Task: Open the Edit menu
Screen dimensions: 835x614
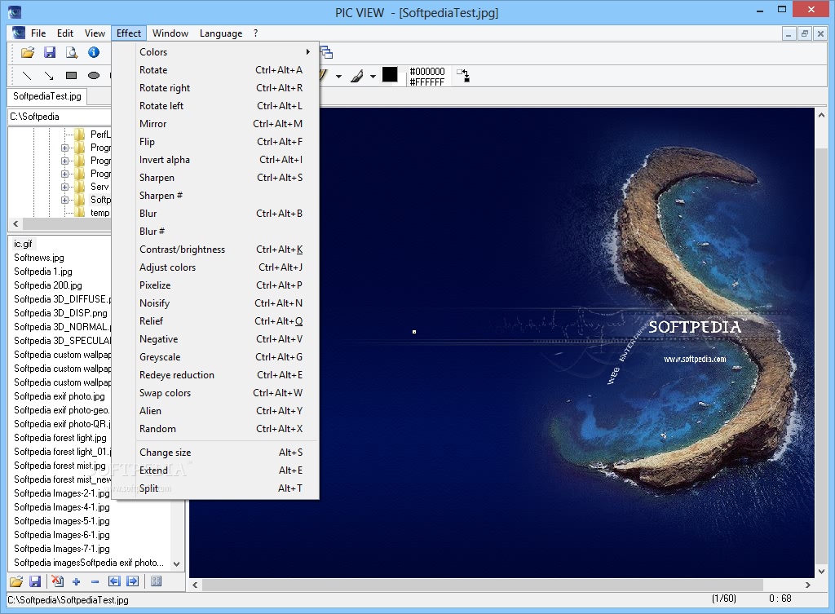Action: tap(65, 33)
